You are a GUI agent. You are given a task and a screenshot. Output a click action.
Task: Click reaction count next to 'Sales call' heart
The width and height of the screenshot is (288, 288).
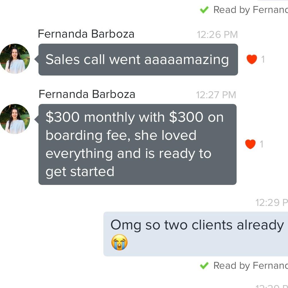[x=263, y=60]
